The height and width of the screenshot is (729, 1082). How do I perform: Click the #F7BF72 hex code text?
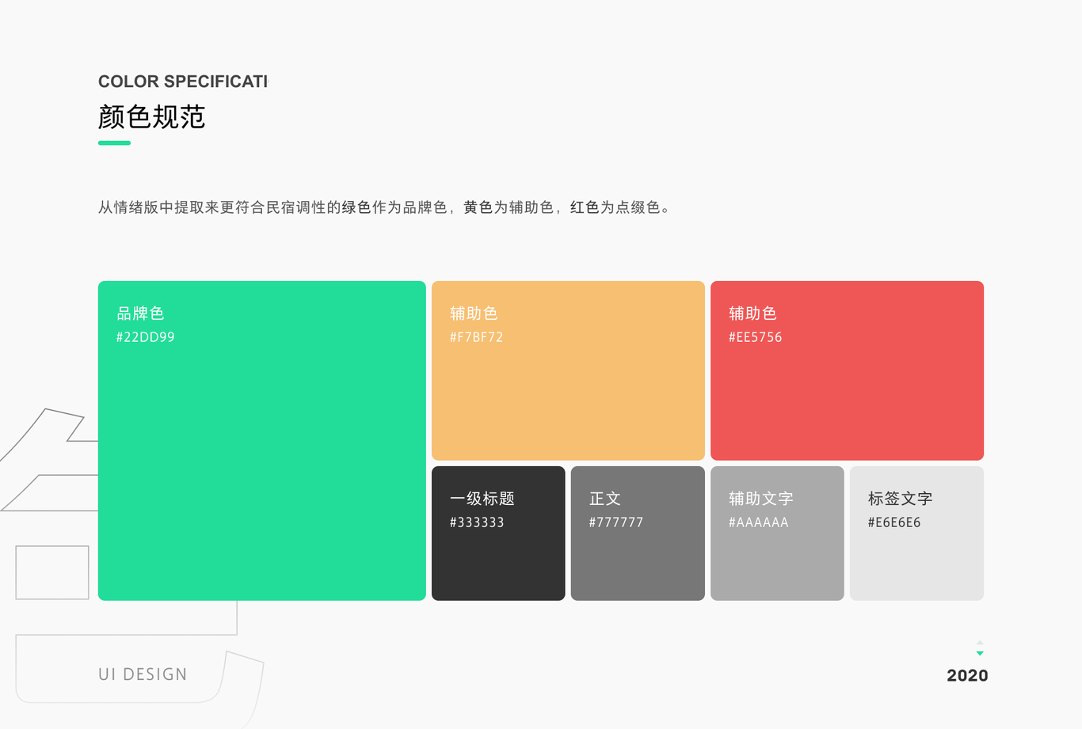pos(476,337)
